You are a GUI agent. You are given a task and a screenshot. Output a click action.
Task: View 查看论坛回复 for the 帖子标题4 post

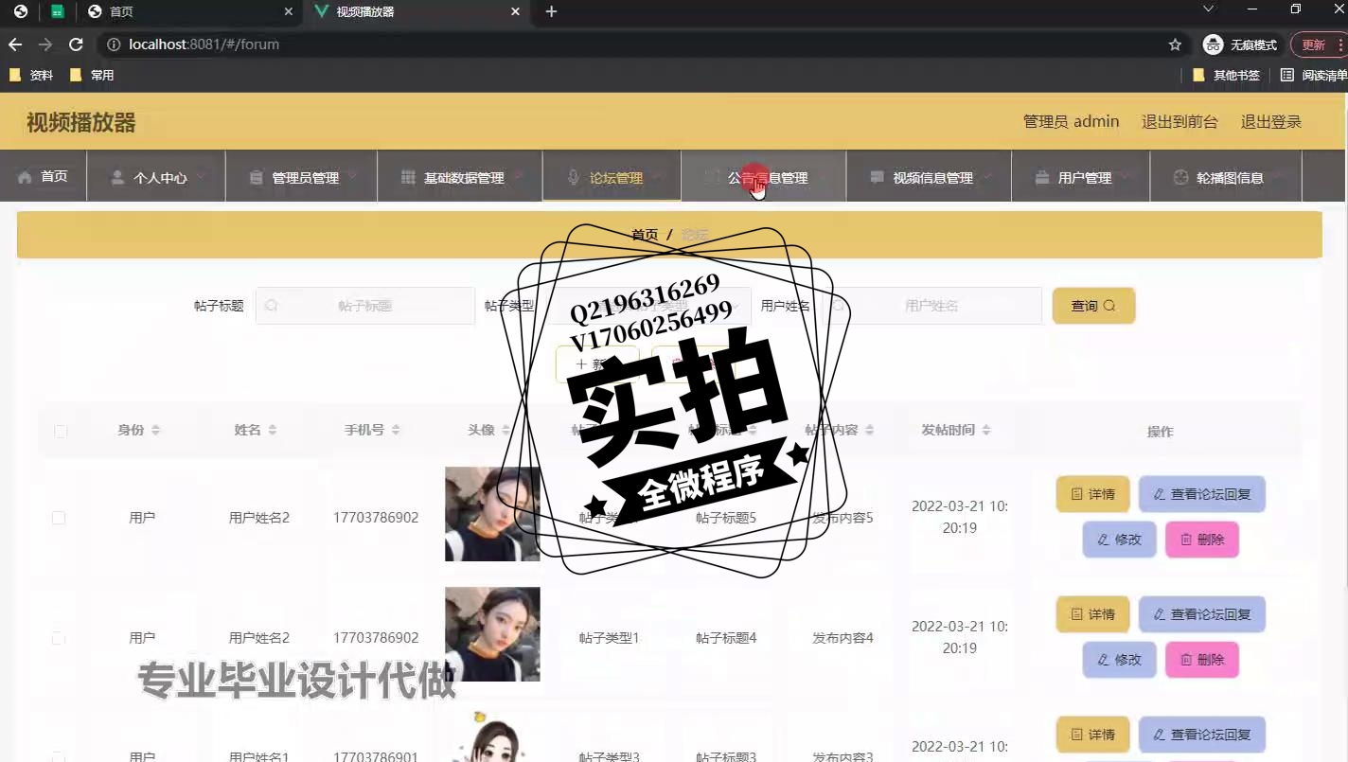(1201, 614)
